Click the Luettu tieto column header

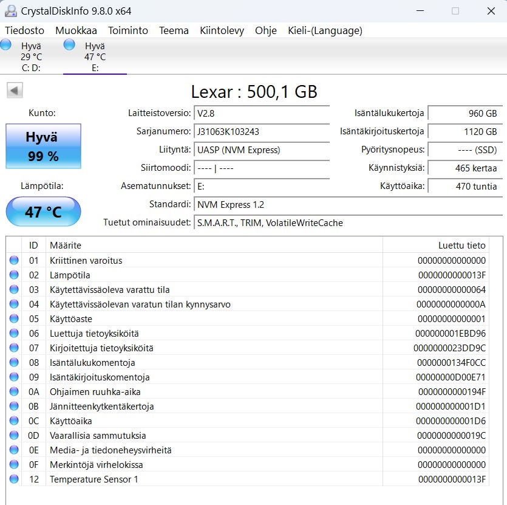tap(436, 245)
